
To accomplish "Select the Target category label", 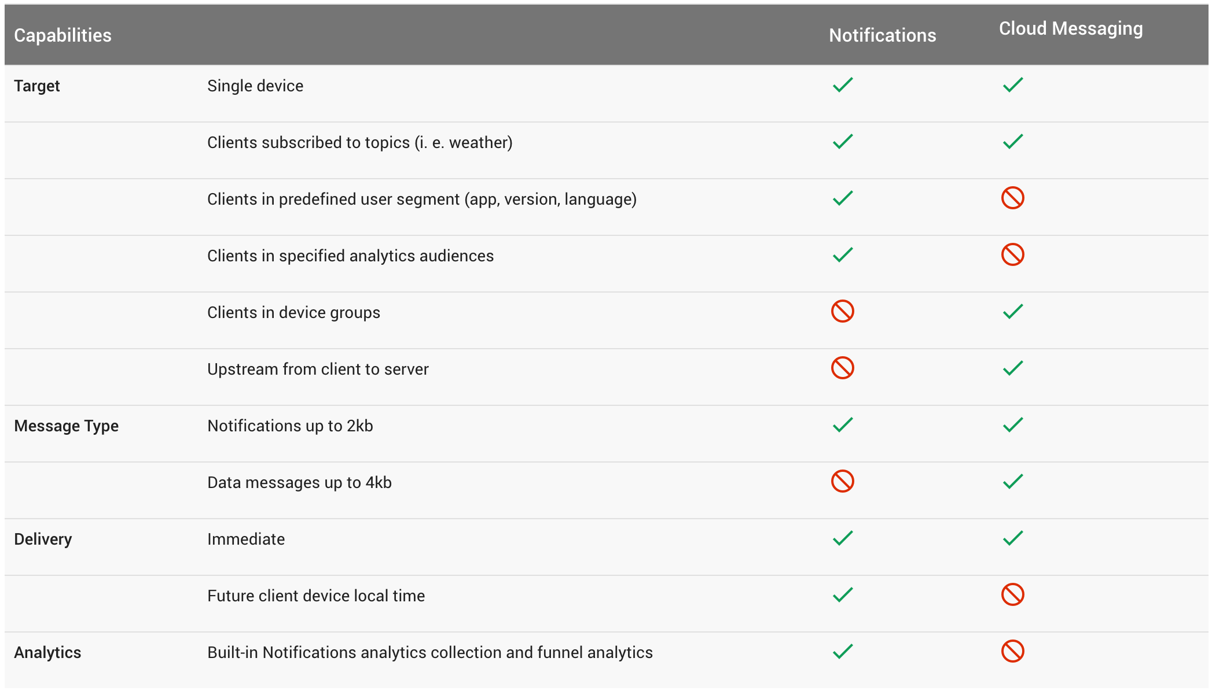I will coord(37,86).
